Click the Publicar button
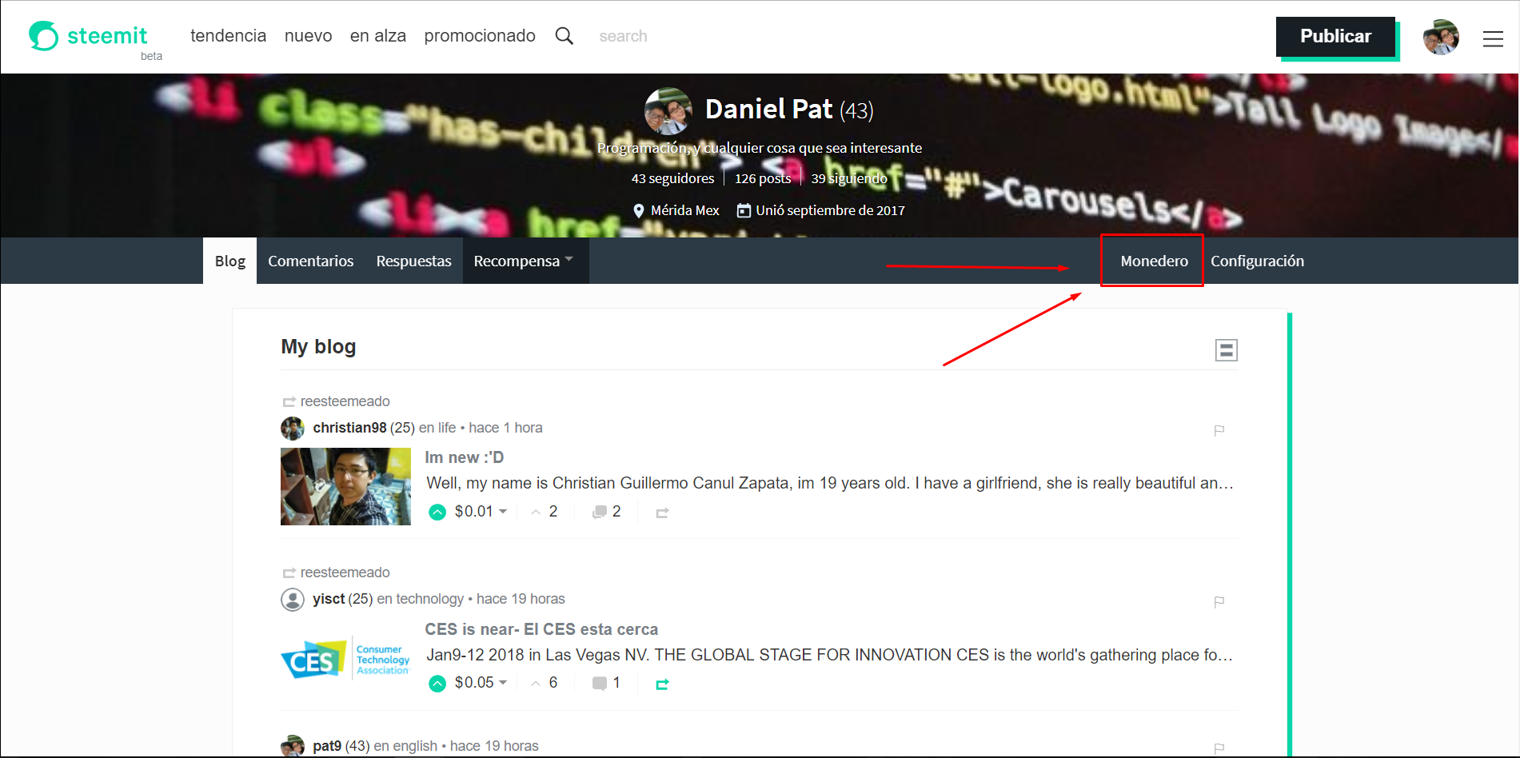The image size is (1520, 758). (1335, 36)
